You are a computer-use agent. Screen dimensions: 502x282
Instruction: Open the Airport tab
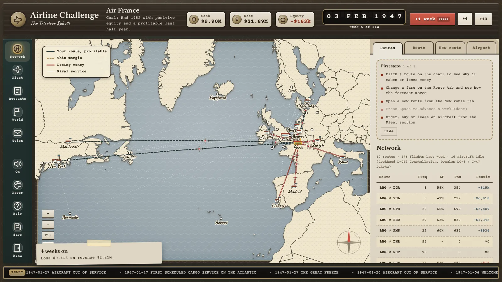pyautogui.click(x=481, y=48)
